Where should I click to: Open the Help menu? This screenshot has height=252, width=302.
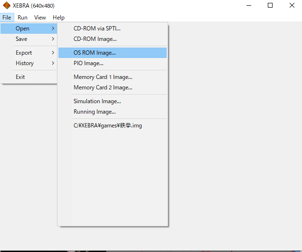point(58,18)
